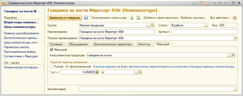Screen dimensions: 243x96
Task: Open the calendar icon in title bar
Action: coord(207,3)
